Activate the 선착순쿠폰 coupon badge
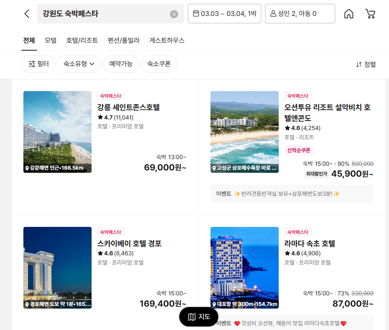Screen dimensions: 389x330 tap(299, 150)
